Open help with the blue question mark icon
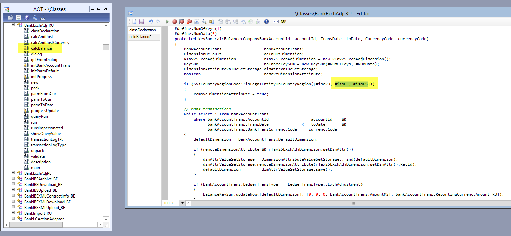511x236 pixels. (266, 22)
